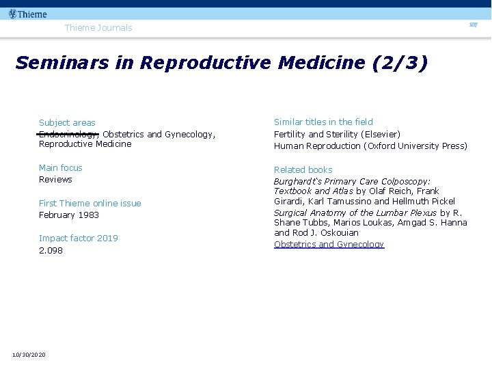Click the Related books heading

(x=303, y=169)
